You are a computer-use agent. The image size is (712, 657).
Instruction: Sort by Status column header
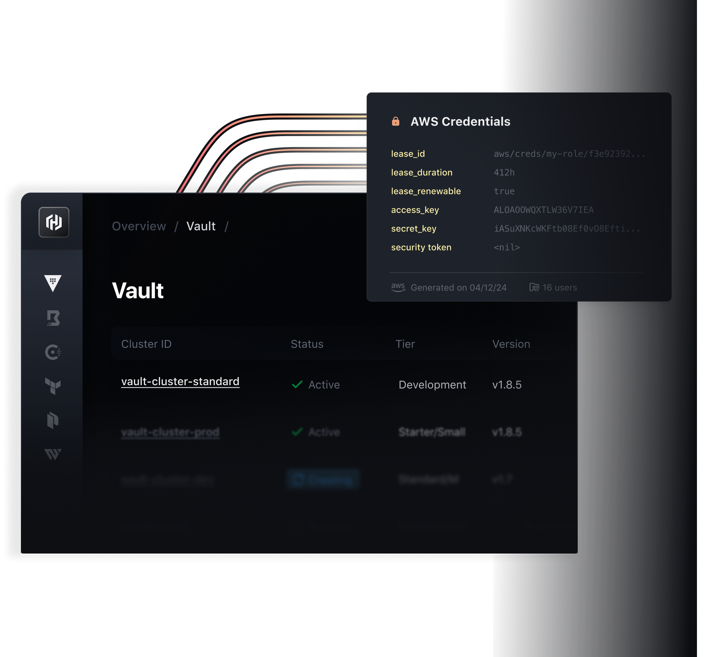tap(307, 344)
